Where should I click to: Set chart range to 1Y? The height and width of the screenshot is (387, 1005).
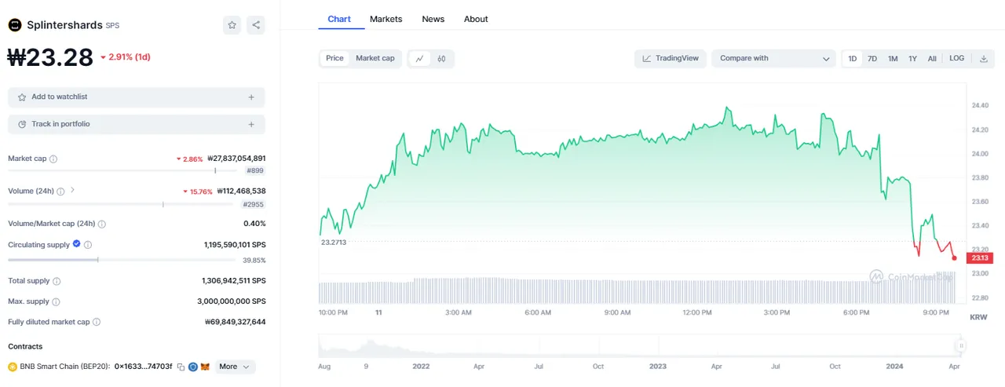912,58
